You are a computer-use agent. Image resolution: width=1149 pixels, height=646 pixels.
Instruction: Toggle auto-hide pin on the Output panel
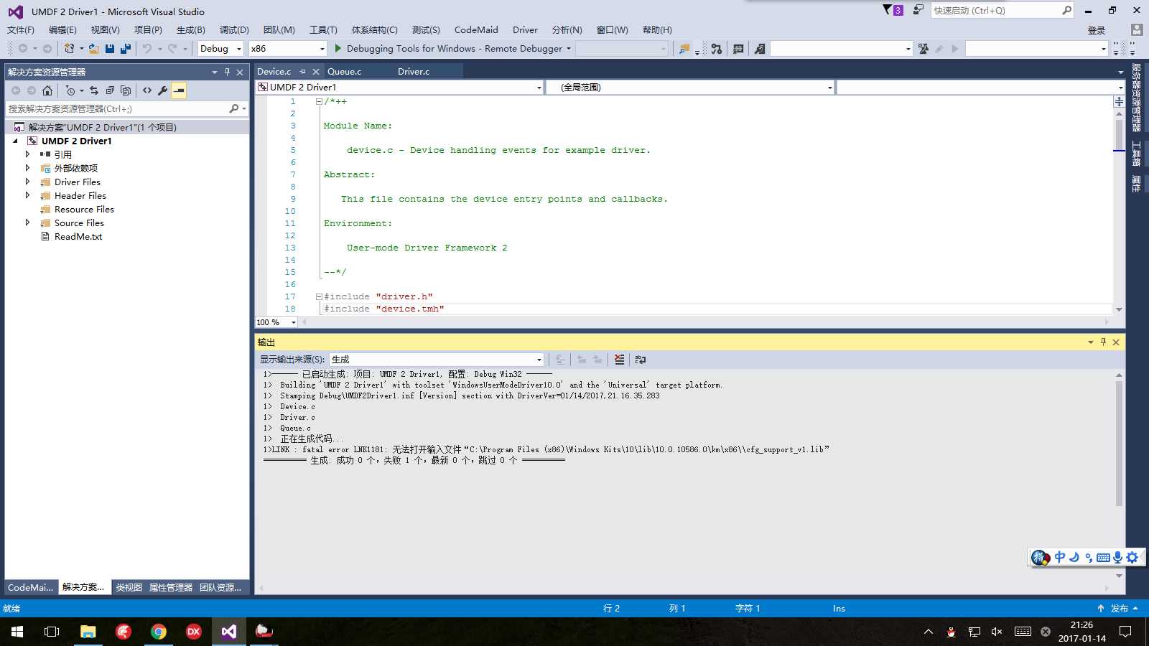(x=1104, y=342)
